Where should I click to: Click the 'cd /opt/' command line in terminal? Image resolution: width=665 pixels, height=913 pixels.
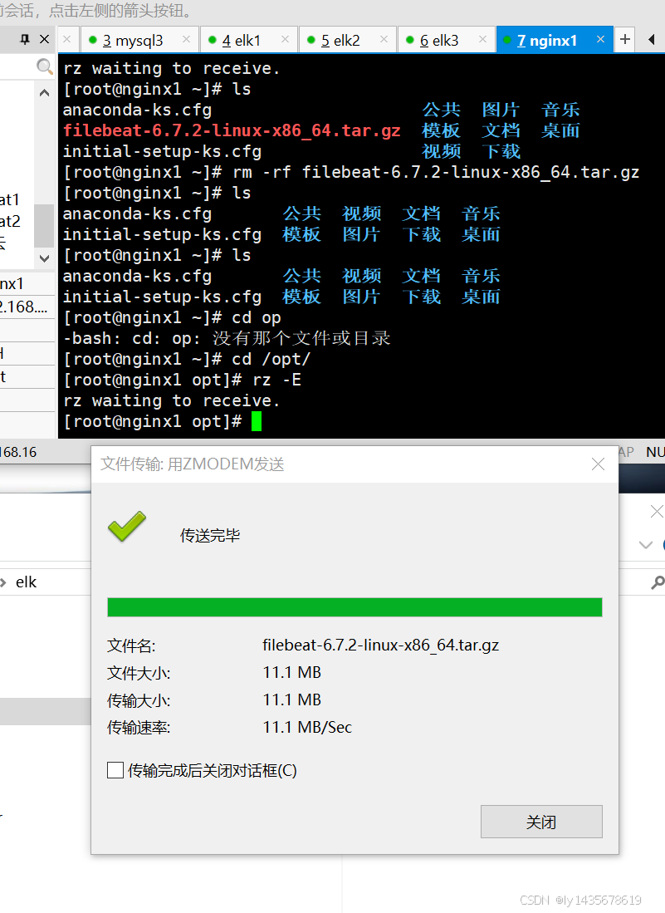[x=186, y=359]
